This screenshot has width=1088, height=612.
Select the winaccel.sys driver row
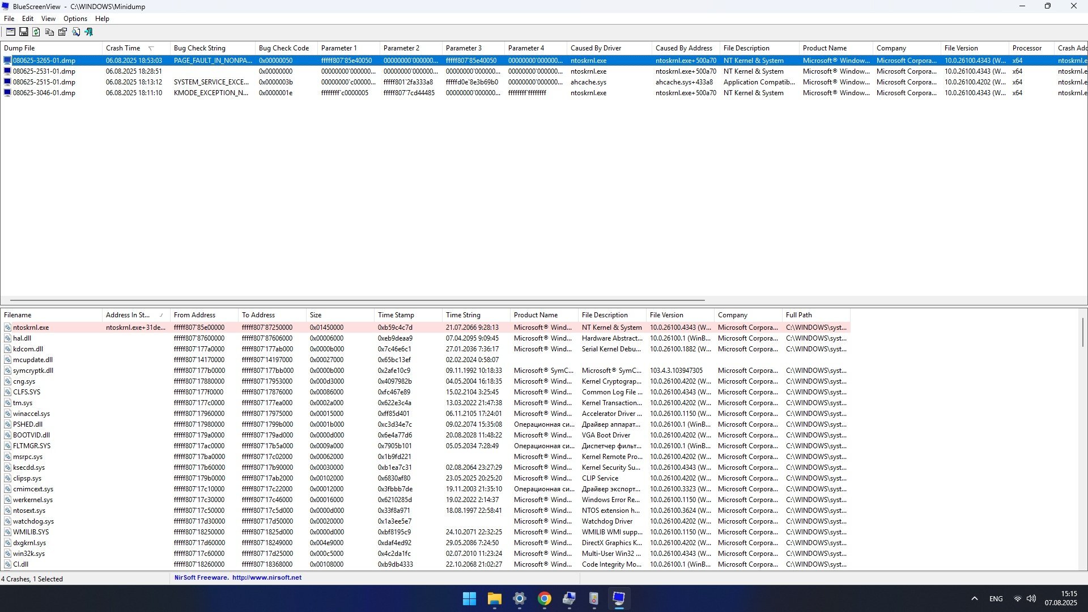[425, 414]
